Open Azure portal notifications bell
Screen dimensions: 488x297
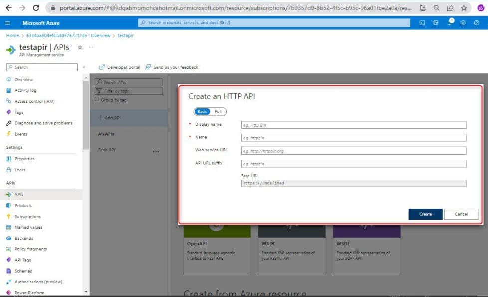(x=449, y=22)
